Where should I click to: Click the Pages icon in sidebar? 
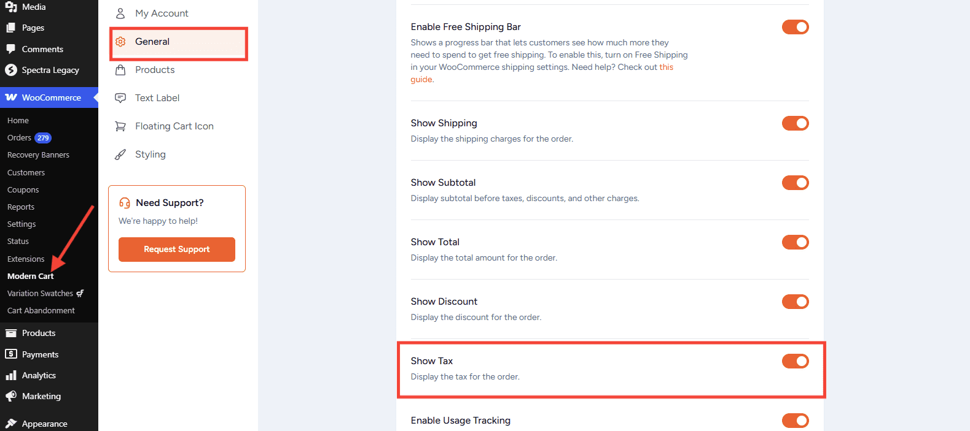[11, 28]
